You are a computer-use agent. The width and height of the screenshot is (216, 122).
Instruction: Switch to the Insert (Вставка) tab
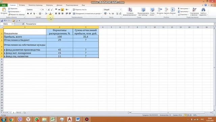[22, 5]
